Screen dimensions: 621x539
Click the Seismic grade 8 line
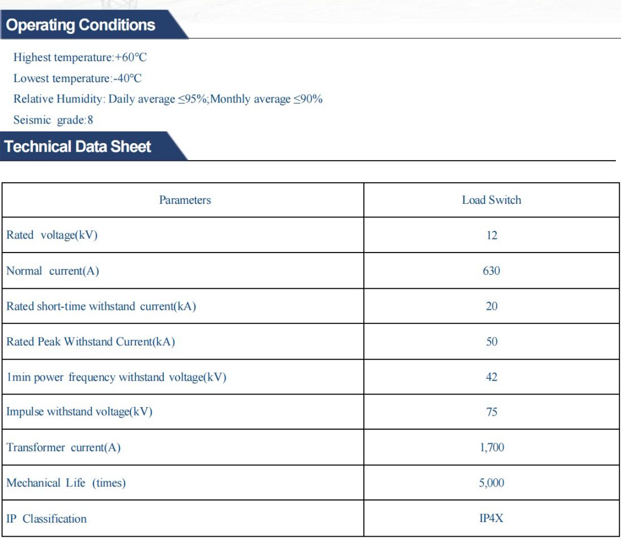point(53,120)
